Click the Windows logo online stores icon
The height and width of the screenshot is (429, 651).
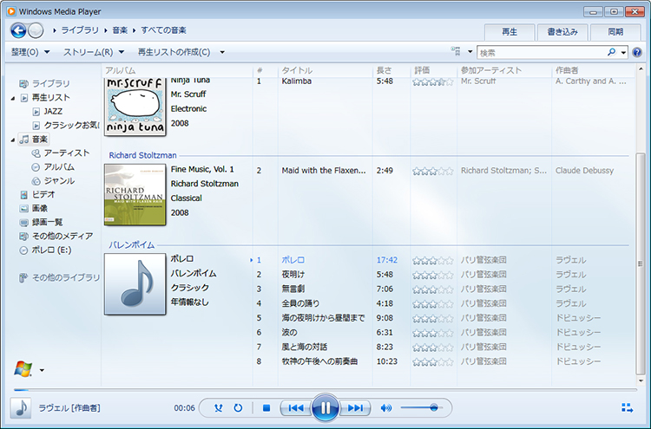coord(23,368)
